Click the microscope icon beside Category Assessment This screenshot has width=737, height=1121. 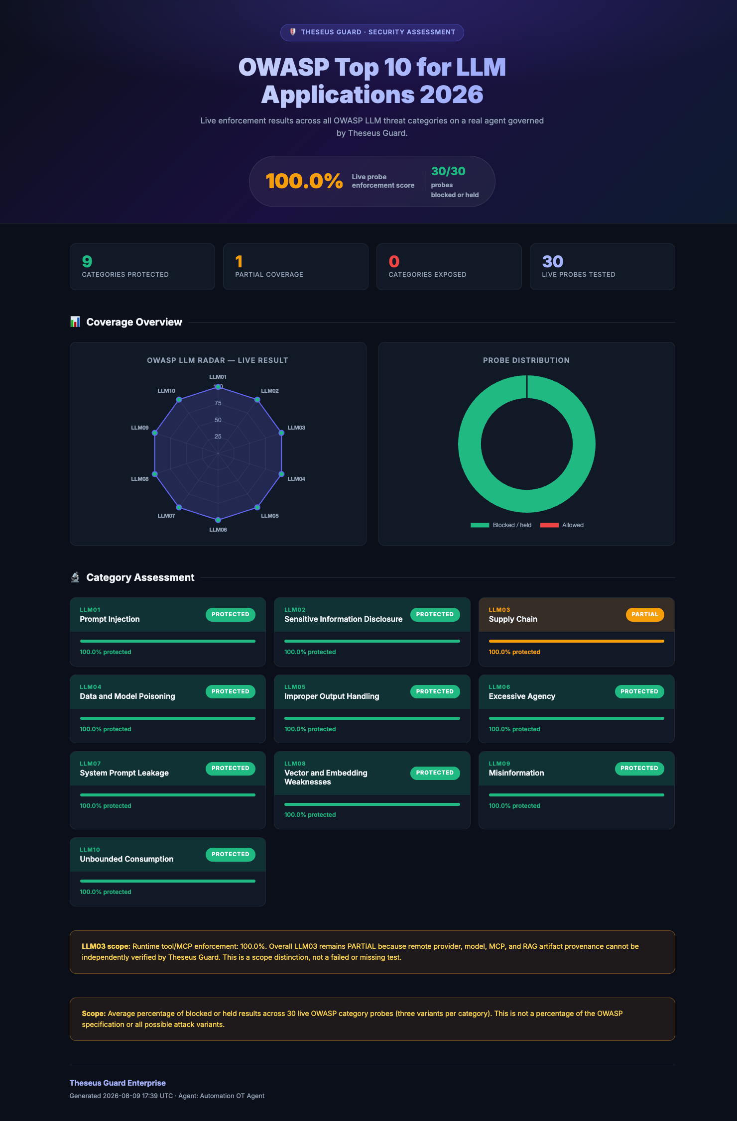pyautogui.click(x=75, y=577)
